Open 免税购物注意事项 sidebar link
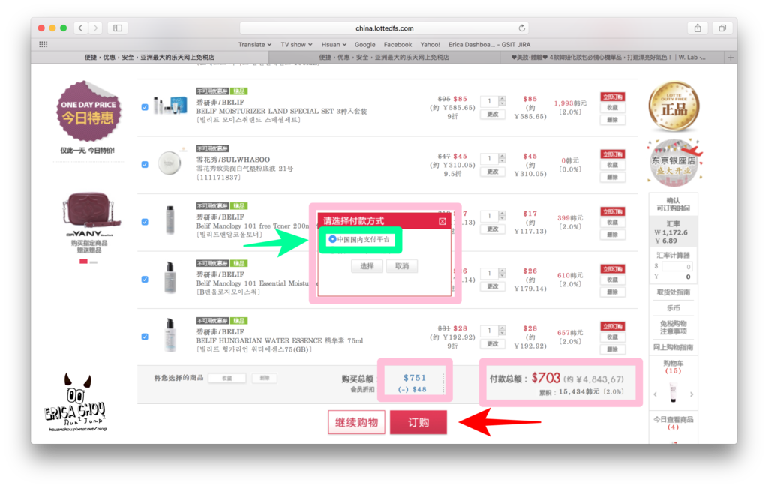Screen dimensions: 768x488 coord(673,328)
